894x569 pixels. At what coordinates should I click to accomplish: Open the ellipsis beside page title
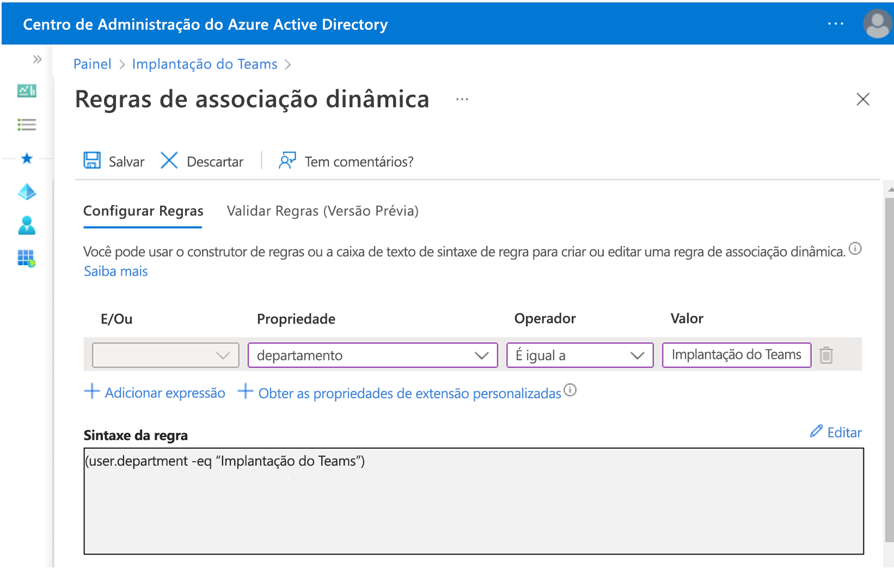(x=462, y=100)
